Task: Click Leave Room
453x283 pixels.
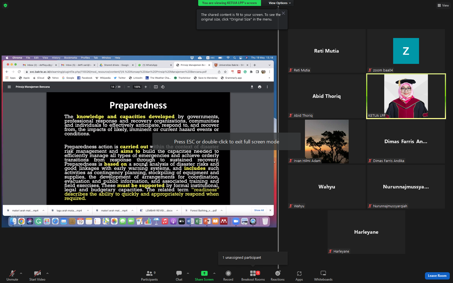Action: (437, 276)
